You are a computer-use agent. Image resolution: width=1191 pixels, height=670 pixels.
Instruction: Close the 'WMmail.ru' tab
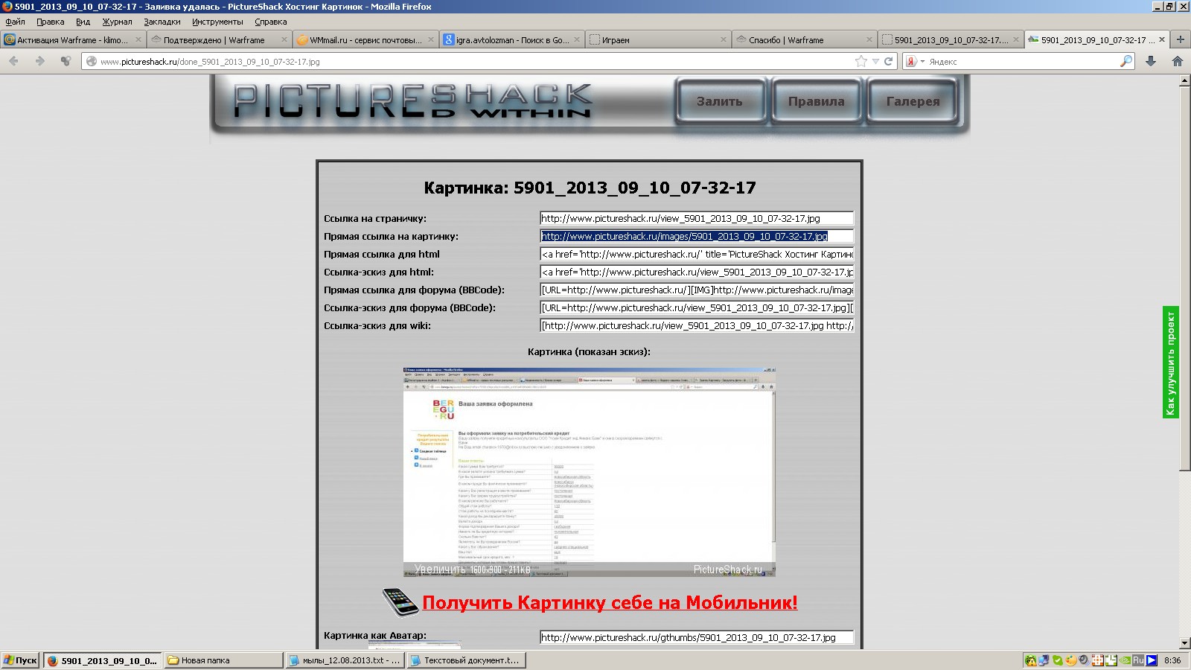coord(430,39)
